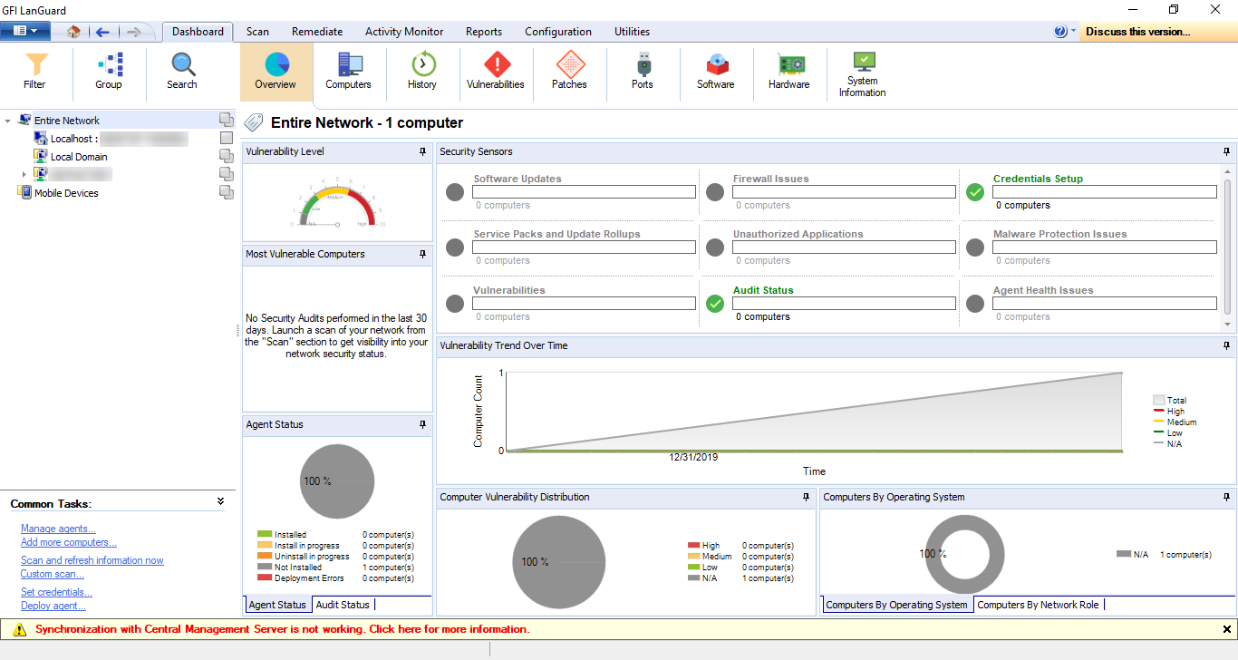Switch to the Reports tab
The height and width of the screenshot is (660, 1238).
tap(484, 32)
